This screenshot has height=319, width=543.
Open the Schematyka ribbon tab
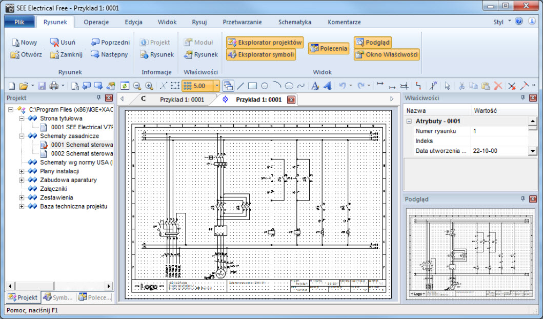pos(294,22)
